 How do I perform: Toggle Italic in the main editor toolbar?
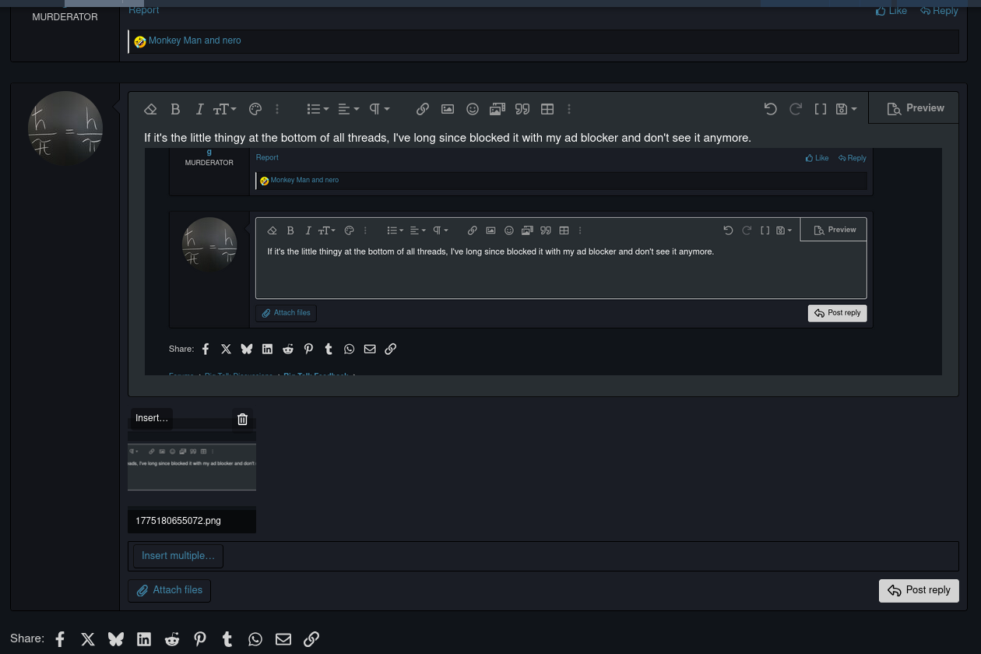click(199, 109)
